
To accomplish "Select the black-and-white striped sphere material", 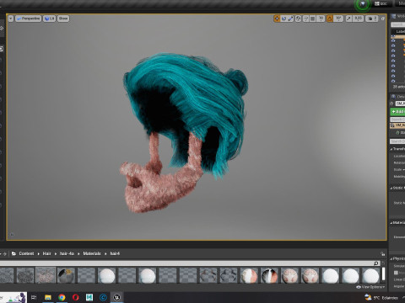I will (269, 275).
